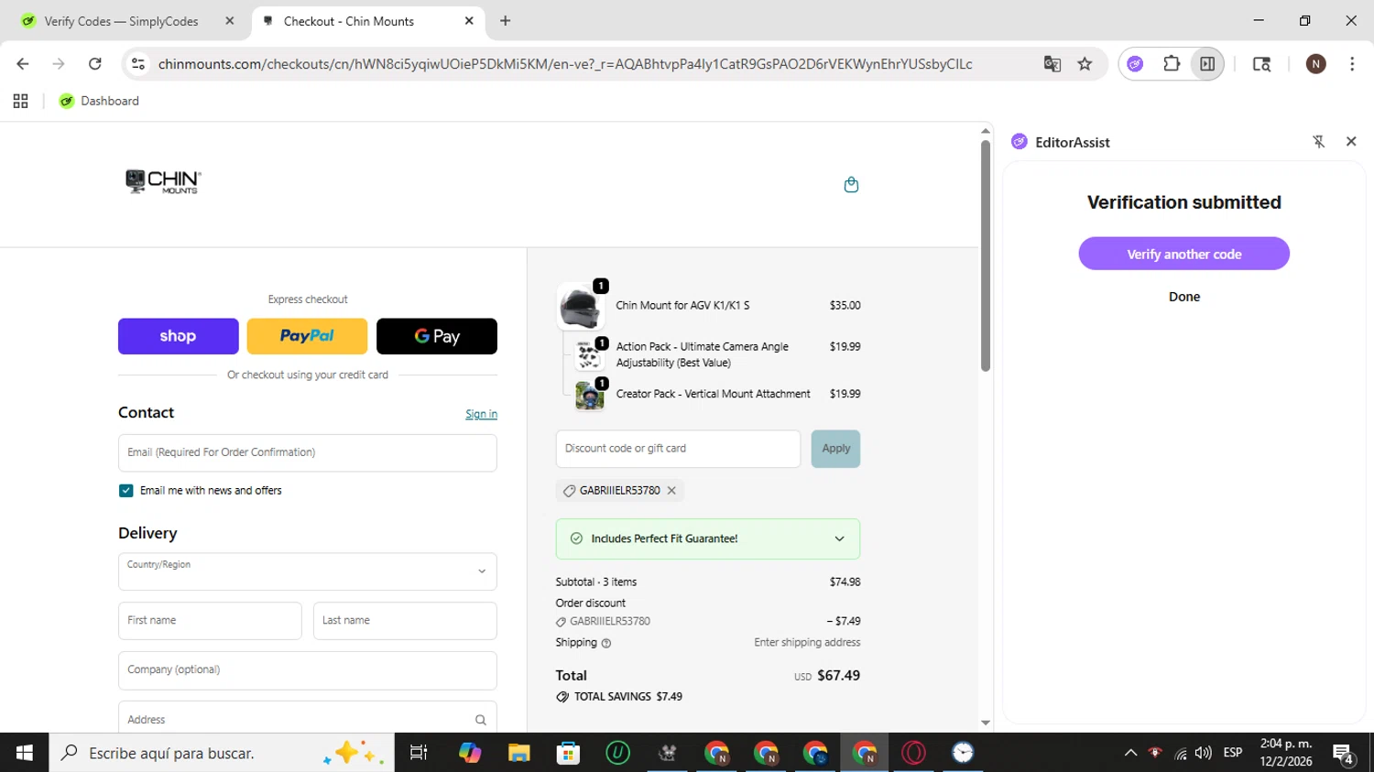Click the Google Translate page icon
The image size is (1374, 772).
pyautogui.click(x=1052, y=64)
